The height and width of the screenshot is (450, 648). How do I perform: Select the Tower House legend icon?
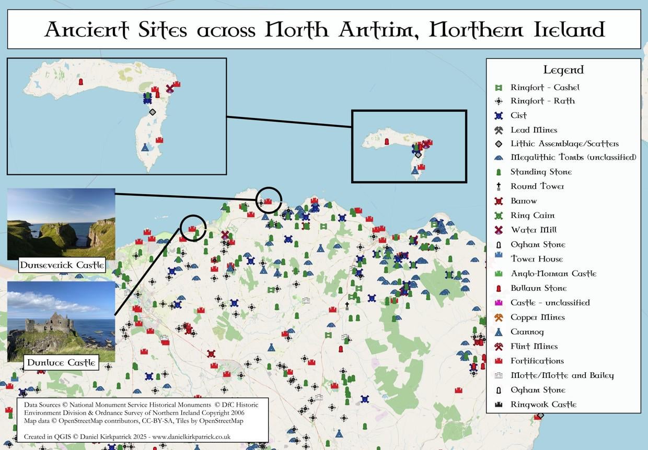point(499,259)
